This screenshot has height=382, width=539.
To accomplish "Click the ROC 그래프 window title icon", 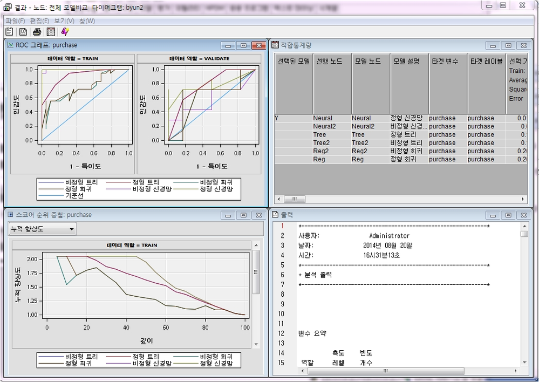I will coord(10,45).
